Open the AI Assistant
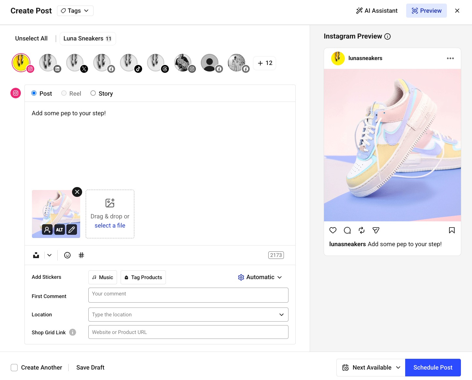 pyautogui.click(x=376, y=10)
